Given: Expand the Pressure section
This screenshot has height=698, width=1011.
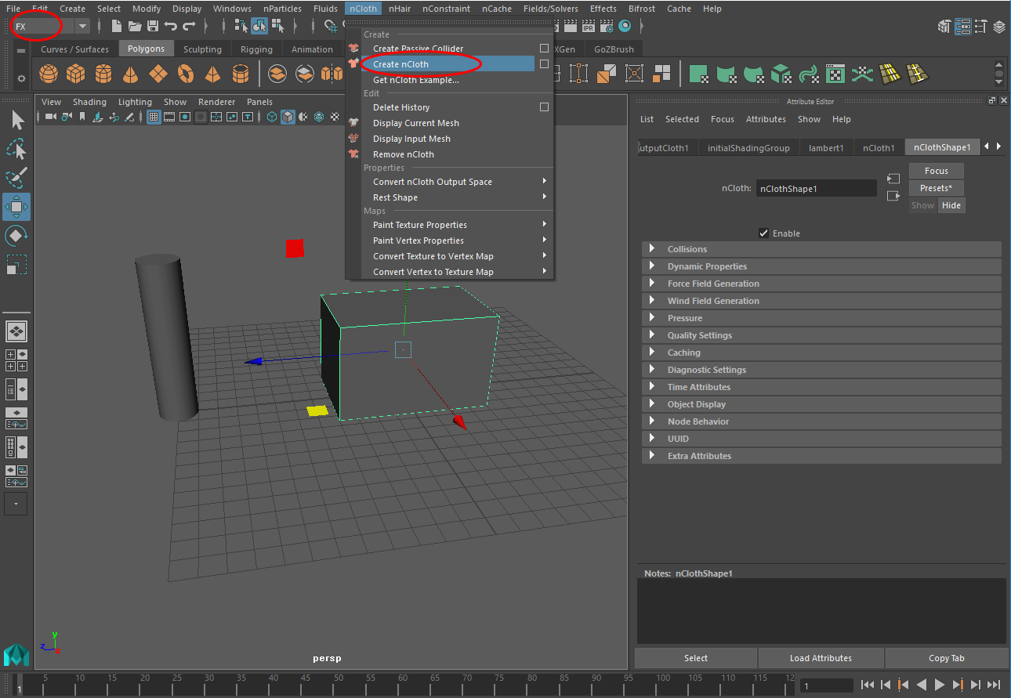Looking at the screenshot, I should (821, 318).
